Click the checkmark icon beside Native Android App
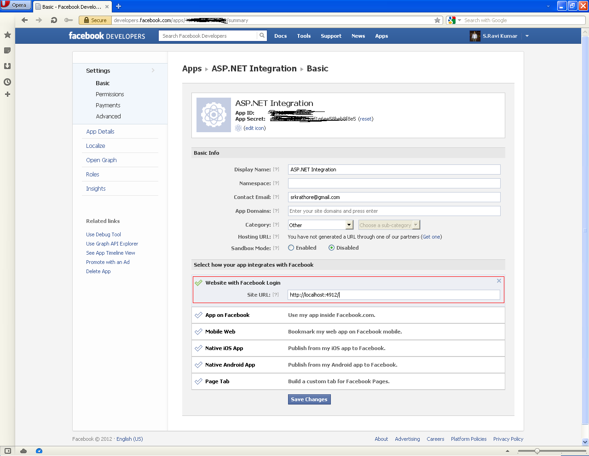This screenshot has height=456, width=589. coord(198,364)
